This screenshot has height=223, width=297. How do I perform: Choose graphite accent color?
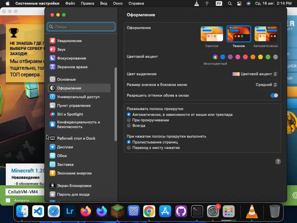tap(276, 57)
